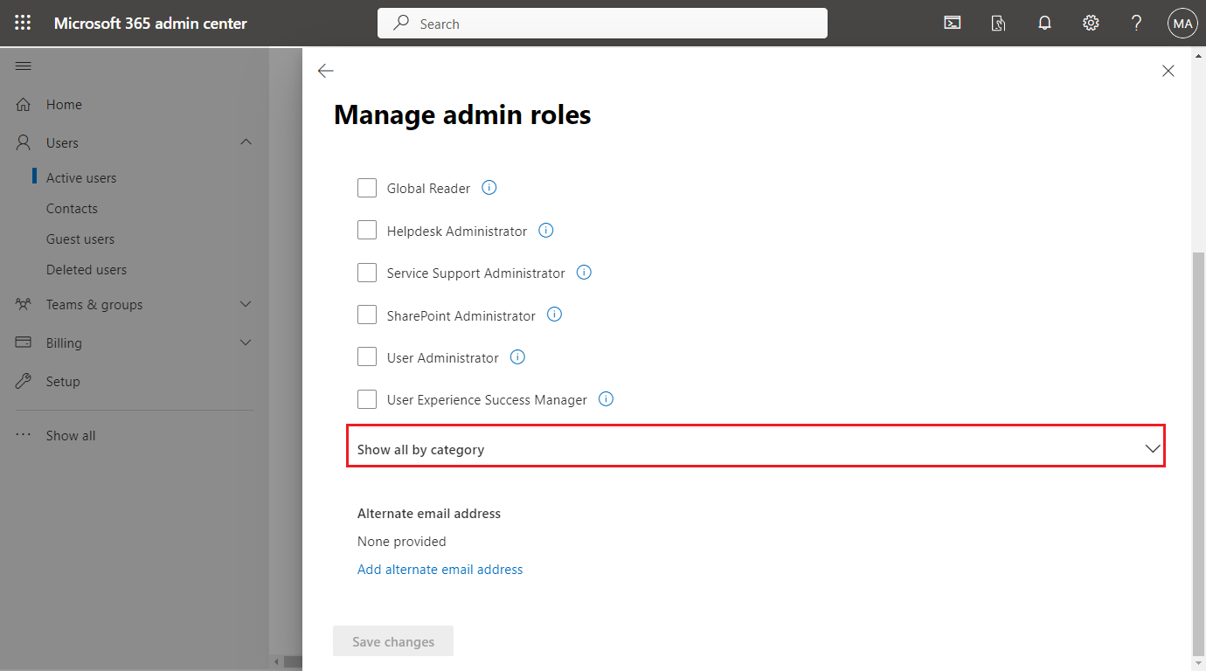
Task: Click the Search input field
Action: coord(602,23)
